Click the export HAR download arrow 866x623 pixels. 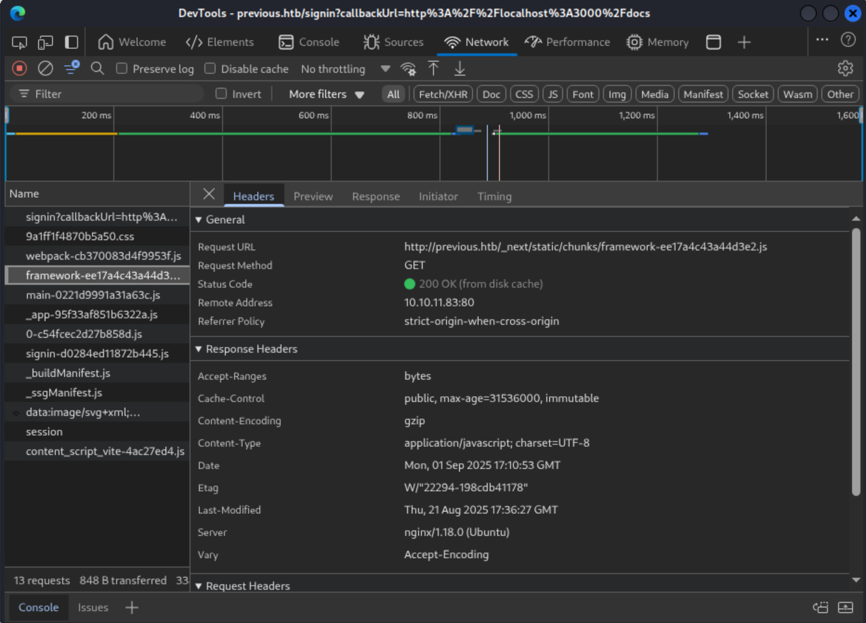460,69
